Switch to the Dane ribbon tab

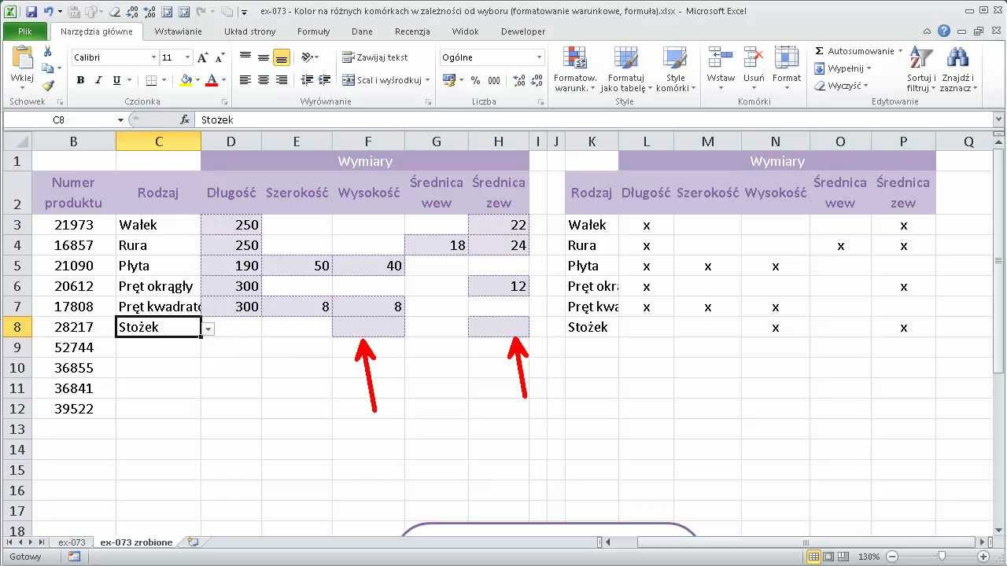[362, 31]
